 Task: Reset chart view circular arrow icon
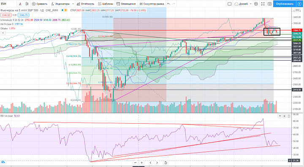[166, 162]
